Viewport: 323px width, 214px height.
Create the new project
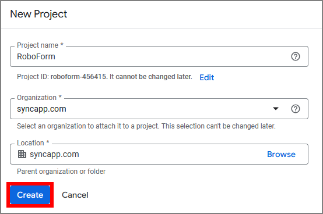30,195
